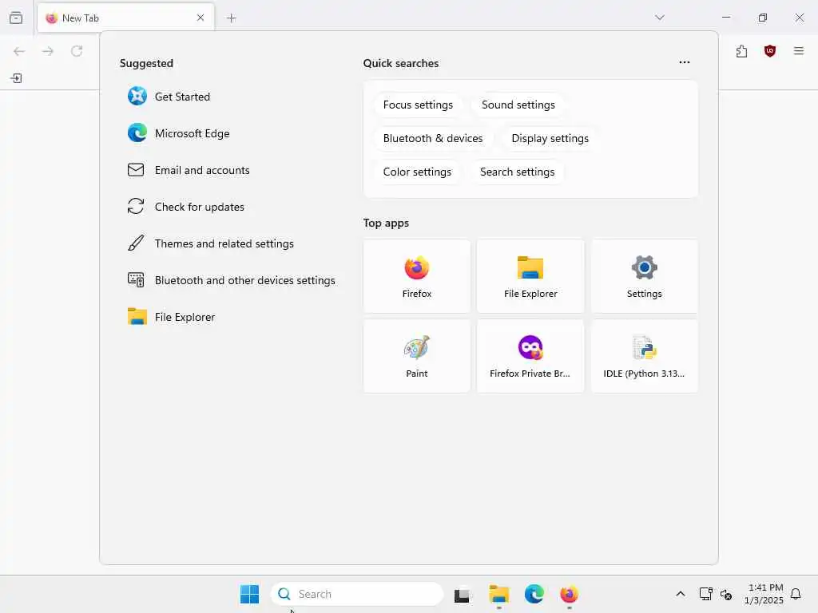
Task: Open Firefox application hamburger menu
Action: point(799,51)
